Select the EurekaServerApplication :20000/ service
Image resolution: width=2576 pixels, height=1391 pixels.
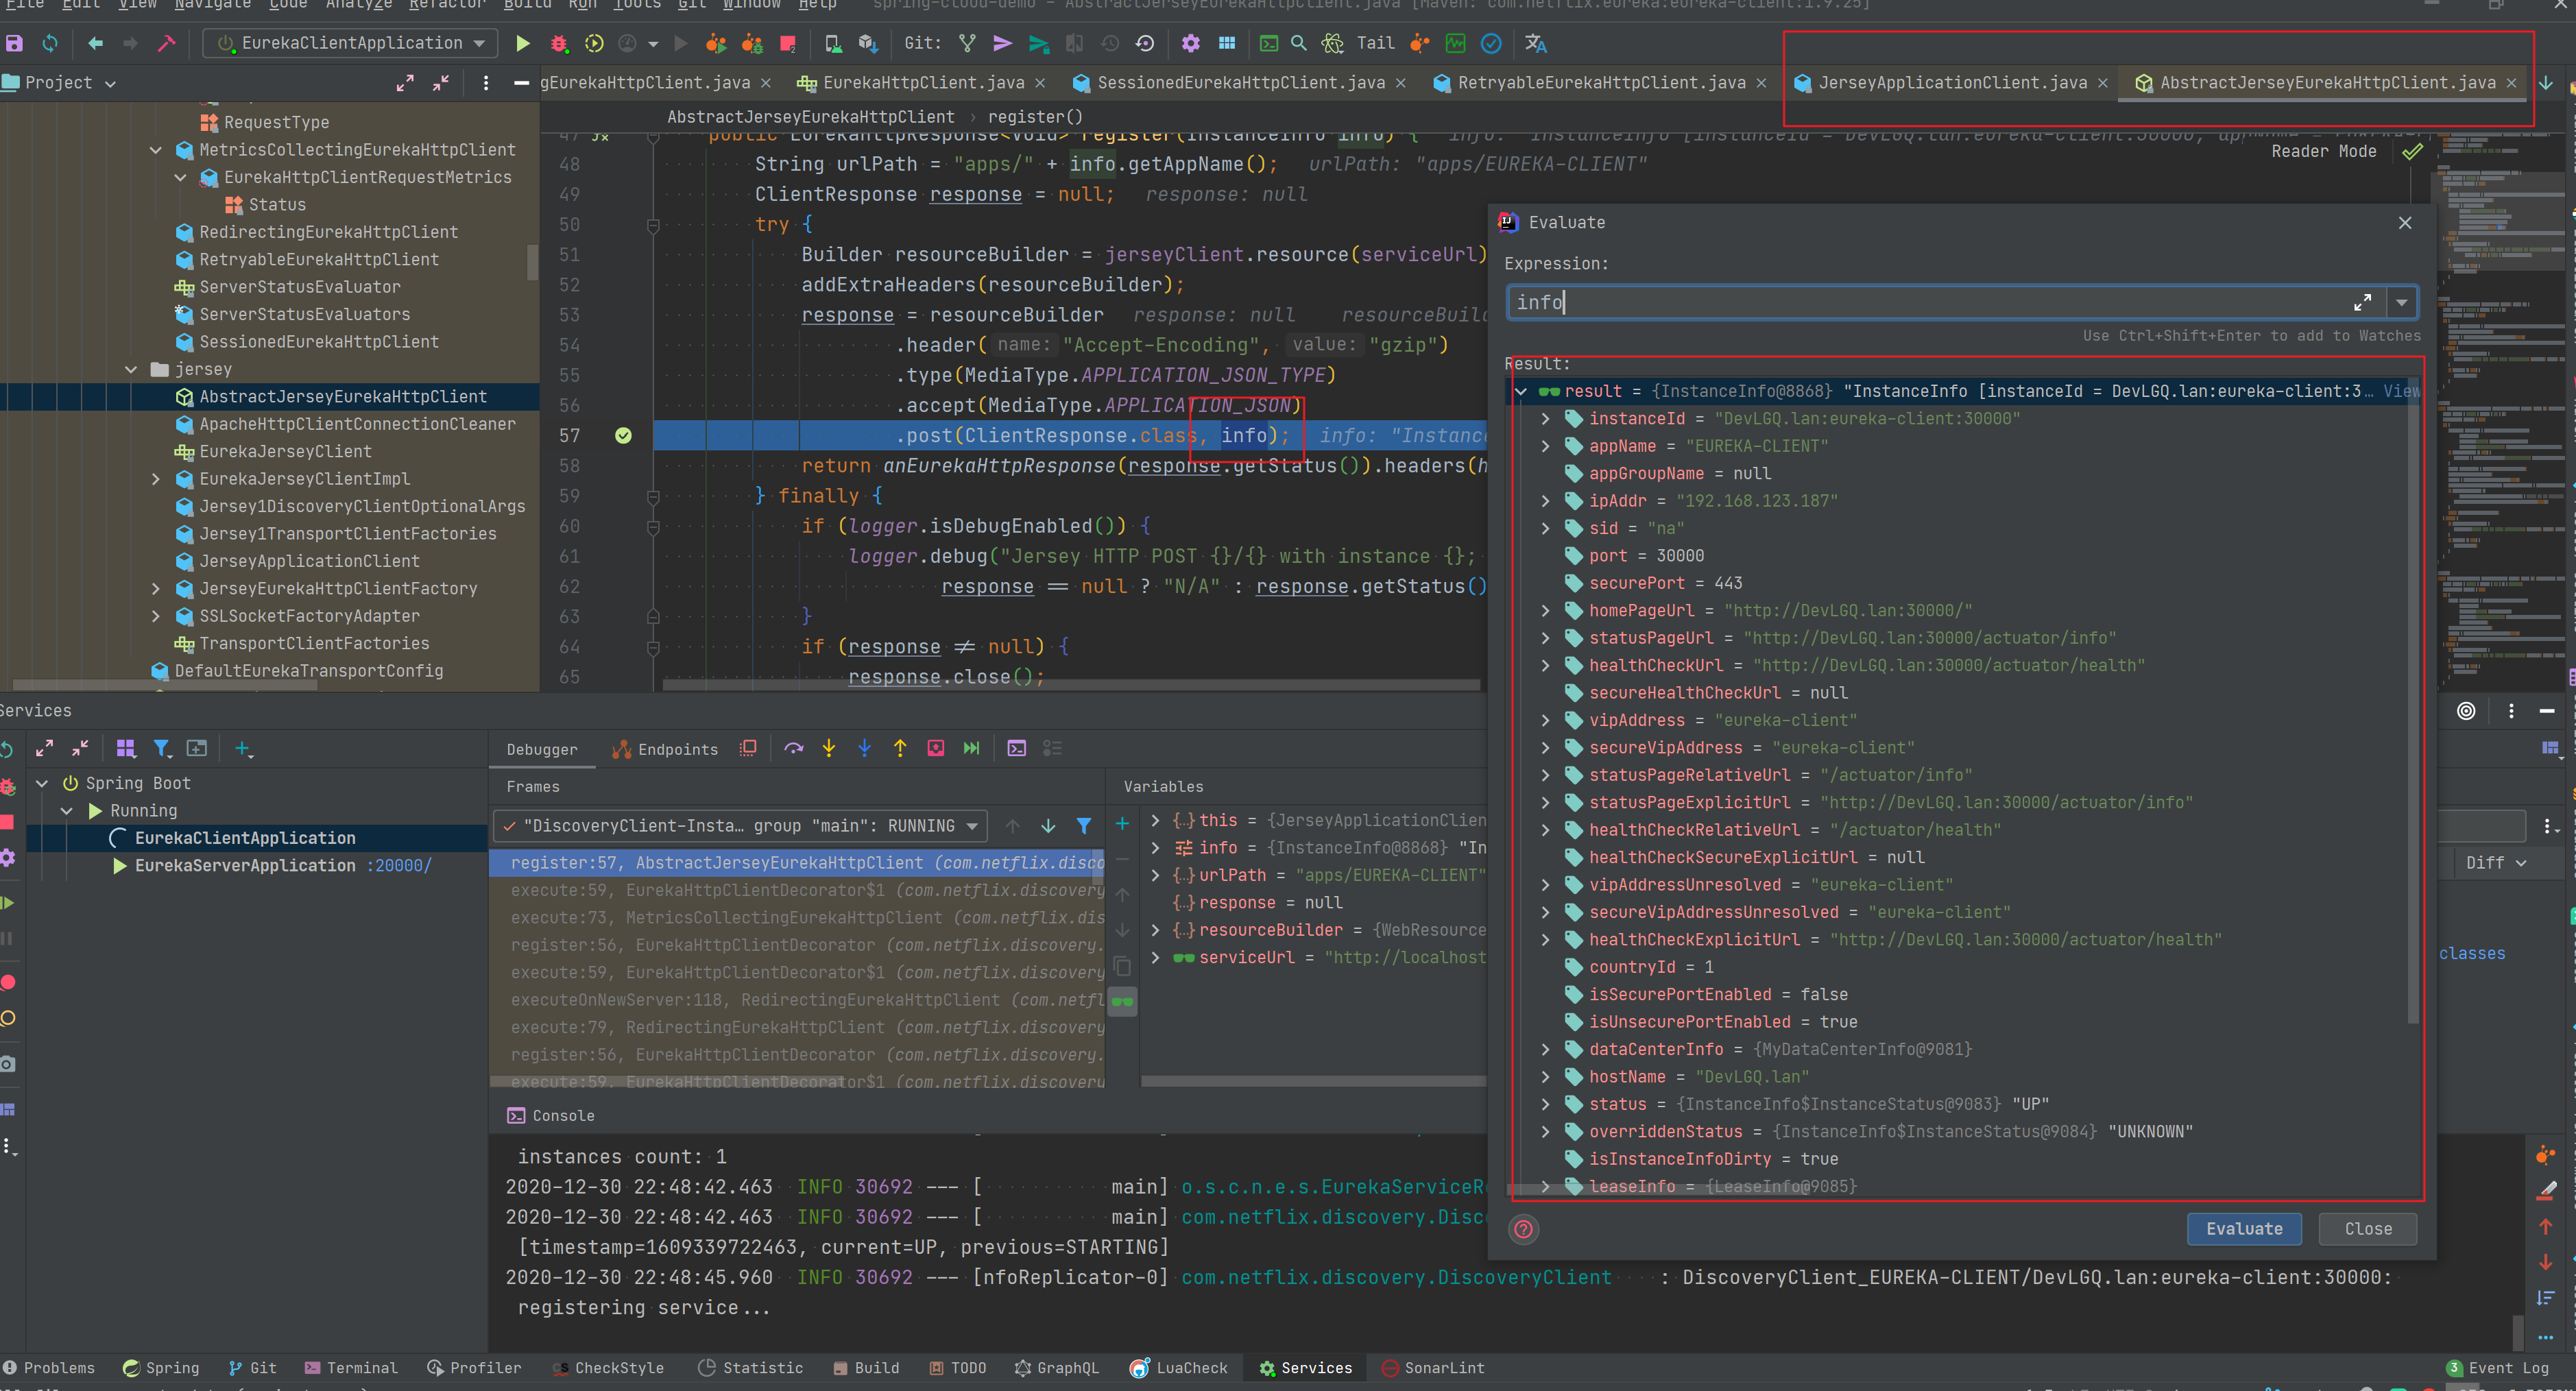(x=283, y=865)
